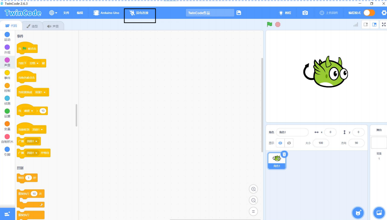The image size is (387, 220).
Task: Open the language globe dropdown
Action: point(53,13)
